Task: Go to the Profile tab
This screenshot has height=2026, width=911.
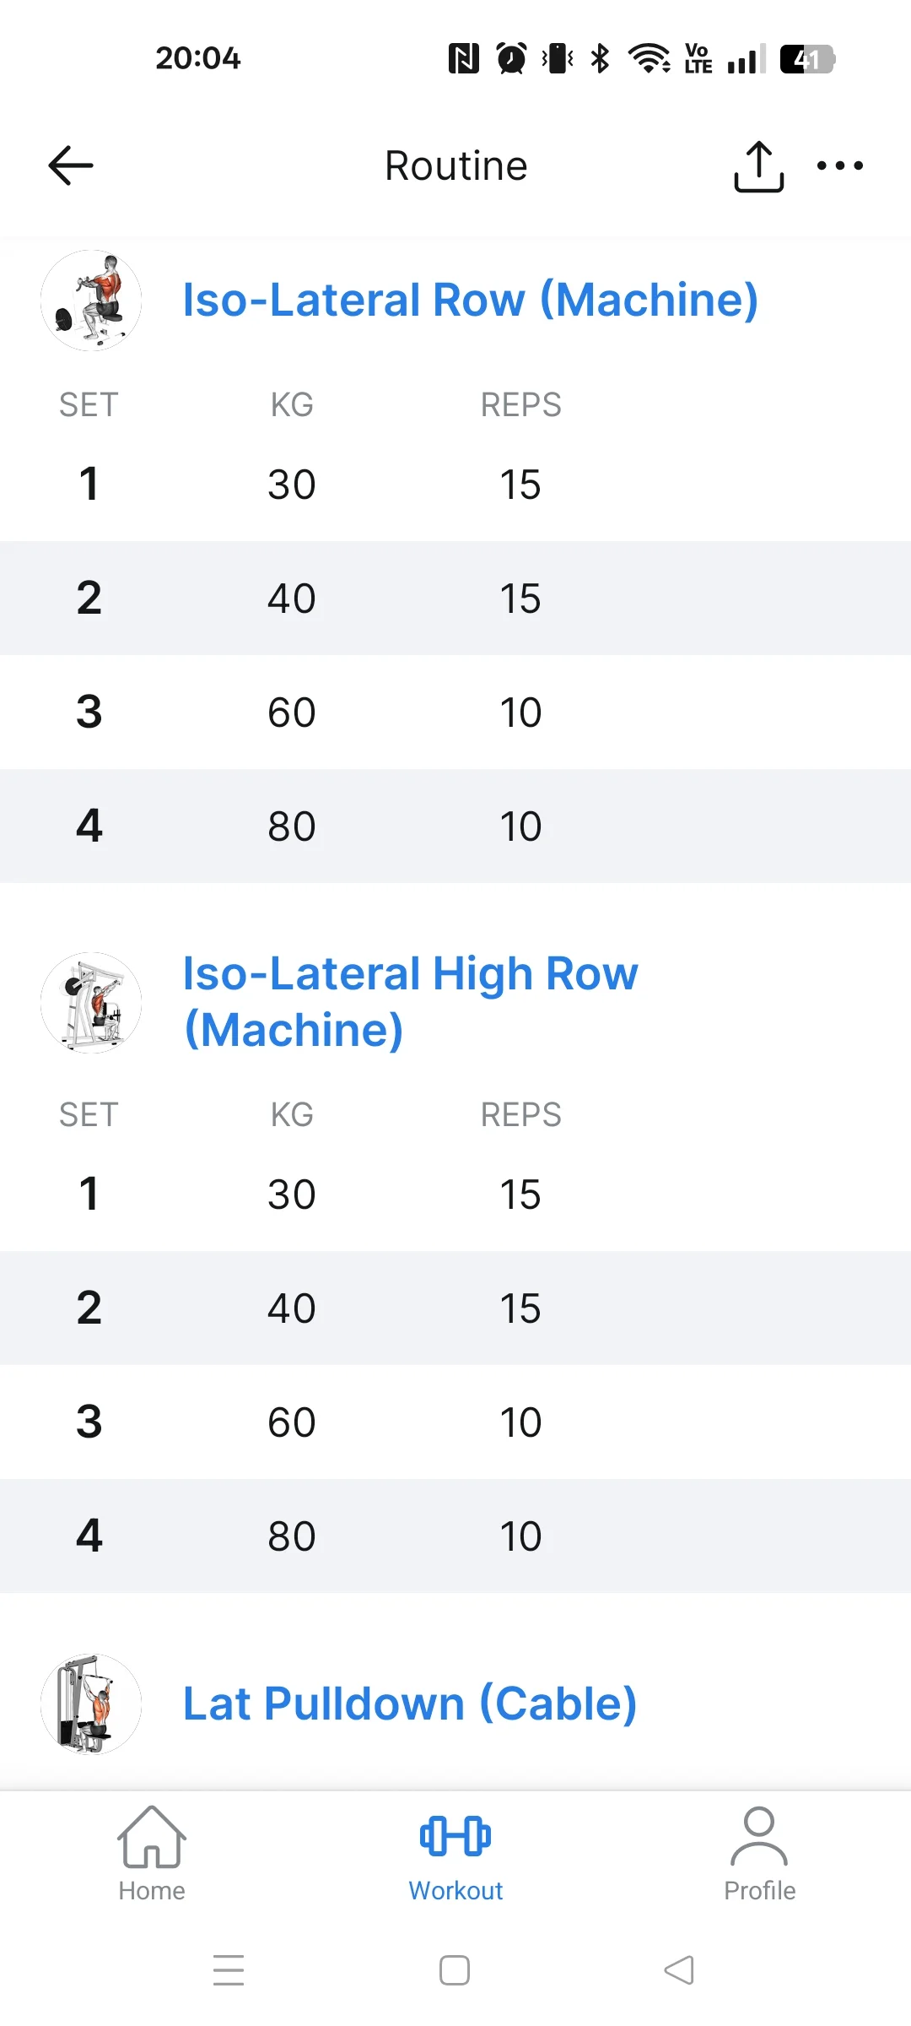Action: coord(759,1854)
